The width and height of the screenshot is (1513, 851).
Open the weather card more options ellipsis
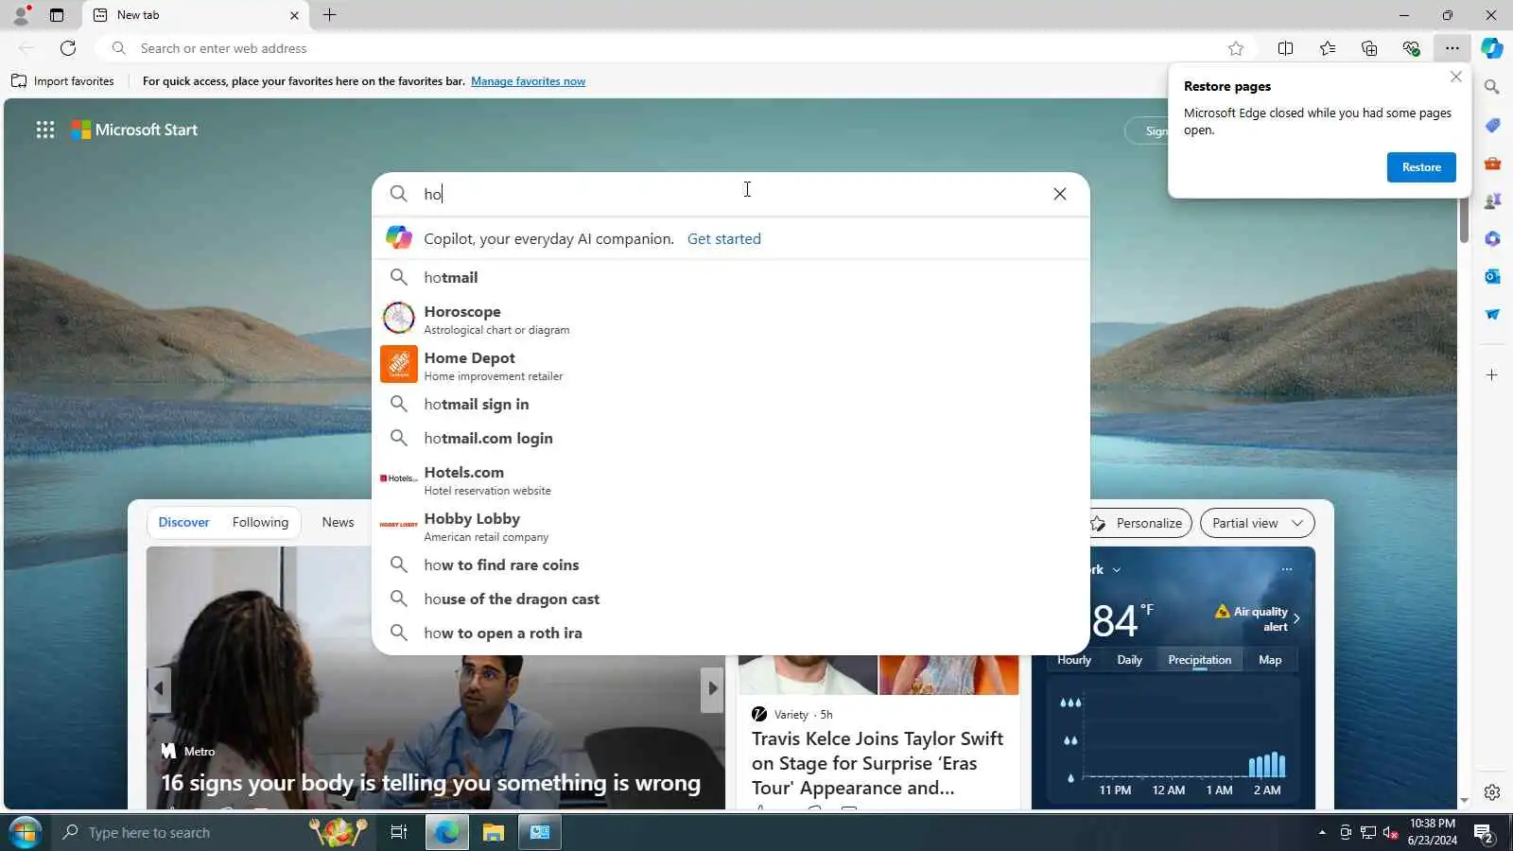[1286, 569]
